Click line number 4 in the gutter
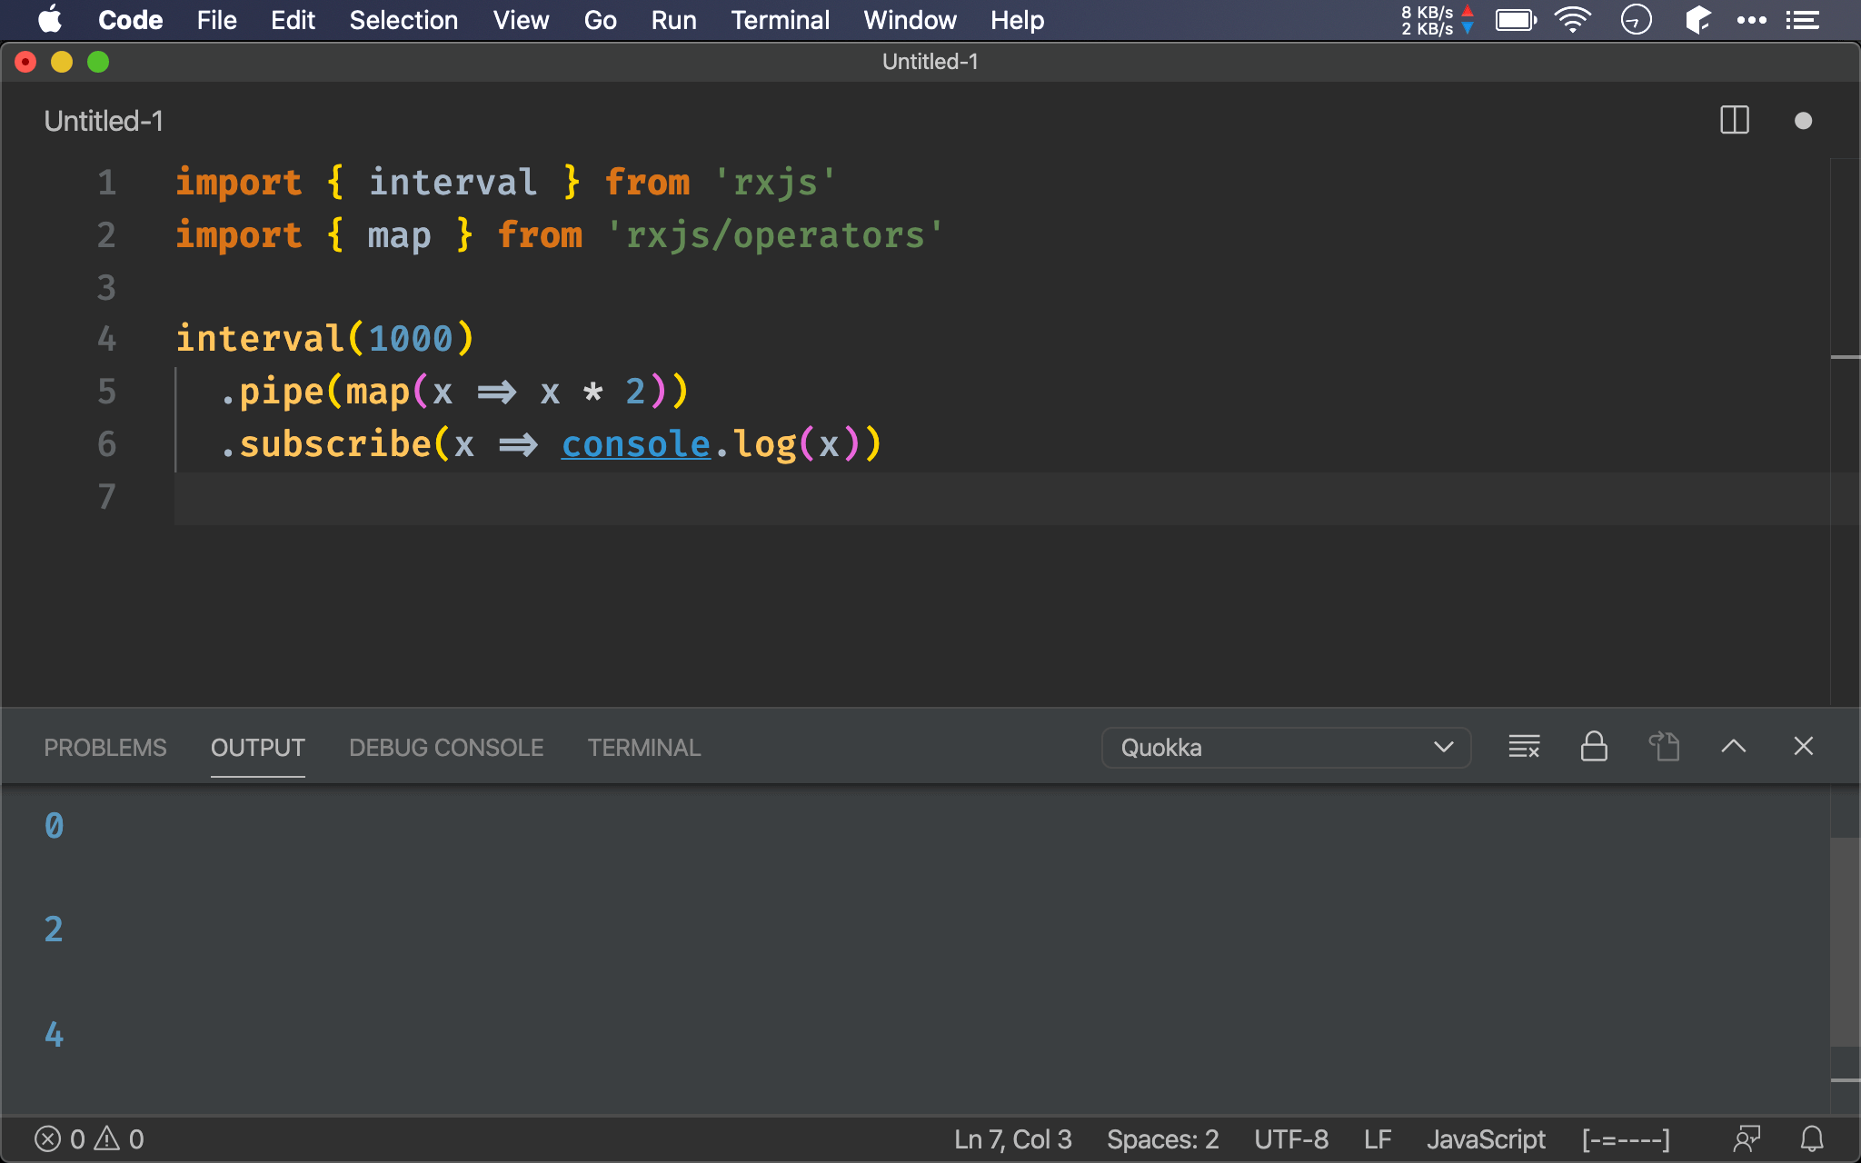Screen dimensions: 1861x1163 point(107,339)
